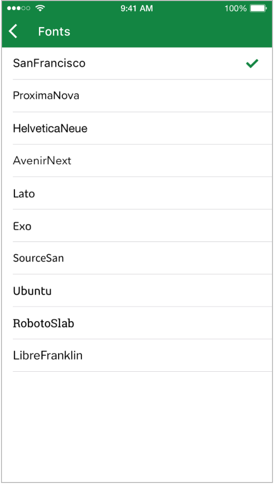Tap empty area below LibreFranklin
274x485 pixels.
(x=137, y=427)
